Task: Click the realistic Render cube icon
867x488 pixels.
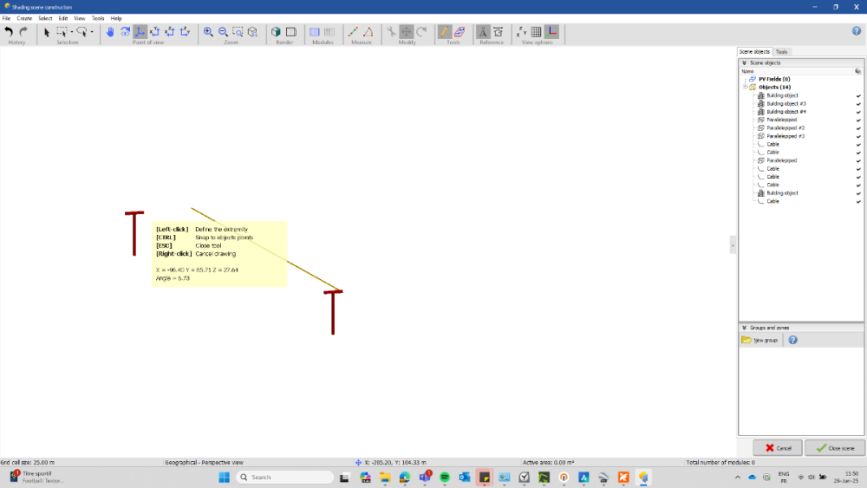Action: pos(277,32)
